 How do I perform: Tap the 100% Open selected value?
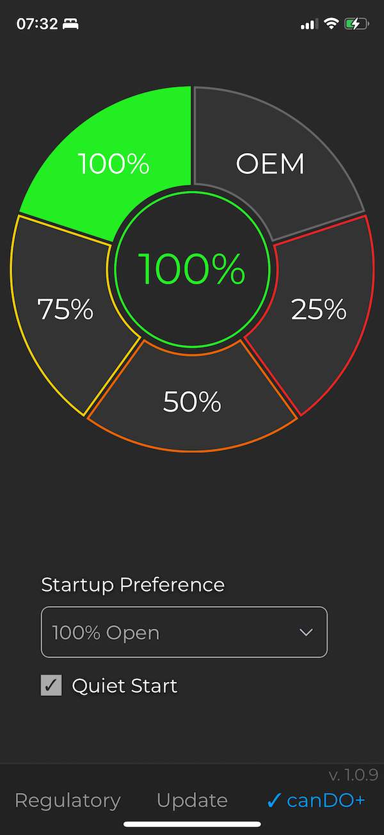[x=106, y=633]
